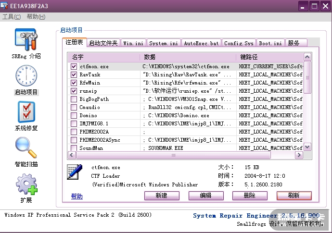Open the 帮助 link below the list
This screenshot has height=233, width=332.
point(77,196)
